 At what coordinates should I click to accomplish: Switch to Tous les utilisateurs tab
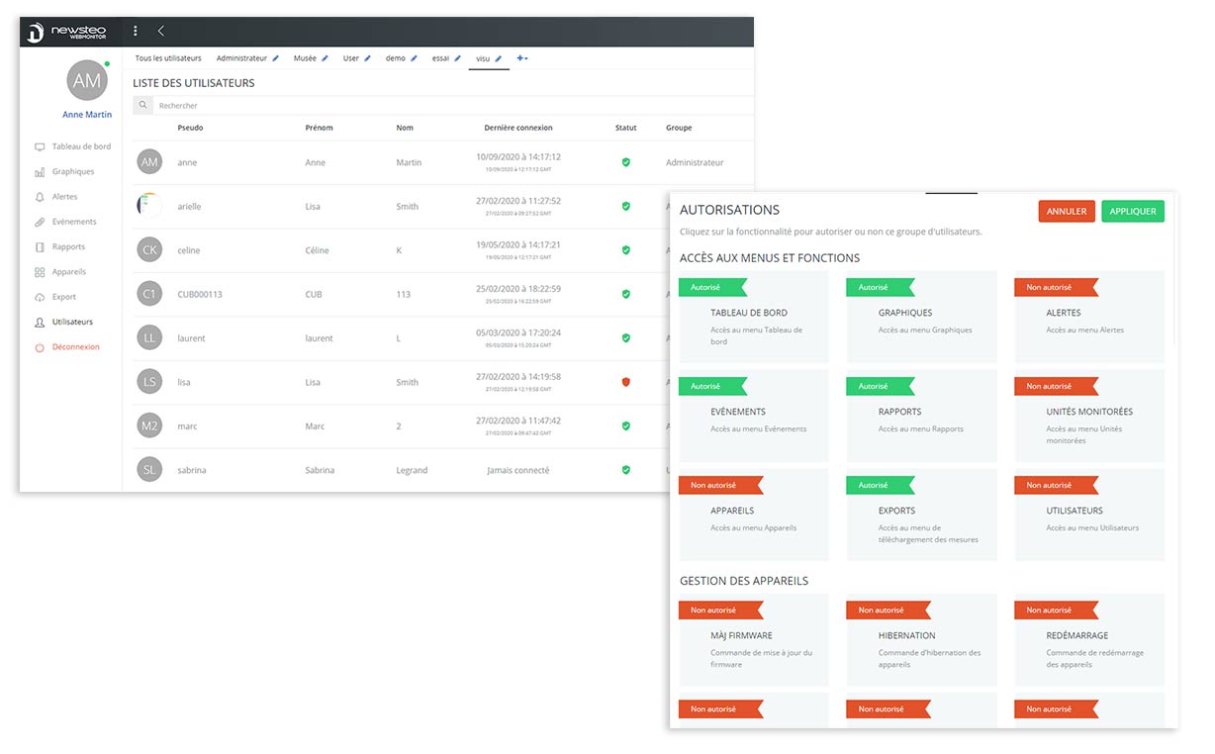tap(168, 58)
